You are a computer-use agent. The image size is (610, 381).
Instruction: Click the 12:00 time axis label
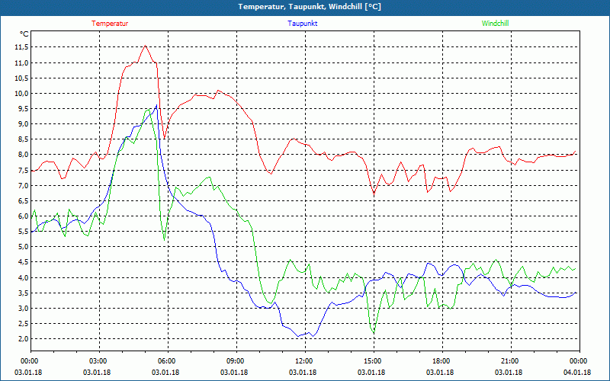point(305,361)
